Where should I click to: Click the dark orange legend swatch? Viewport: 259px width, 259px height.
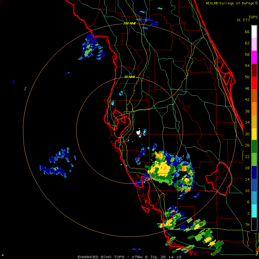(254, 96)
